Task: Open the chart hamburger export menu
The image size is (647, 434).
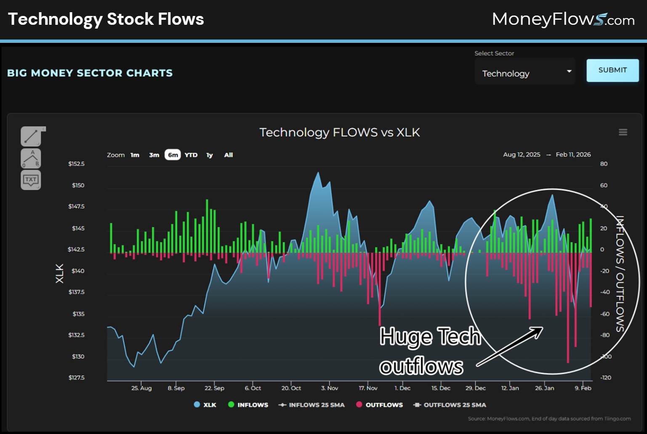Action: tap(623, 132)
